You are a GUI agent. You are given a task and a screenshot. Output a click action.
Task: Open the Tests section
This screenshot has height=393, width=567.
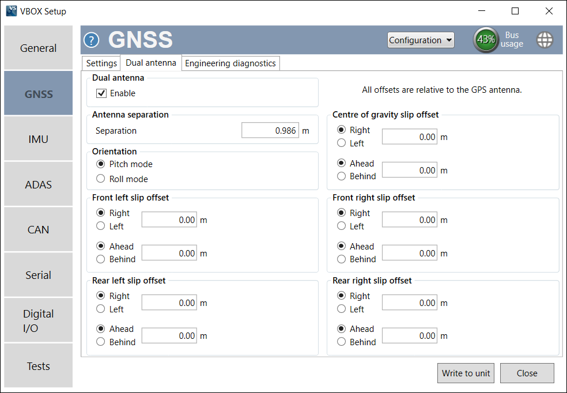click(x=38, y=365)
